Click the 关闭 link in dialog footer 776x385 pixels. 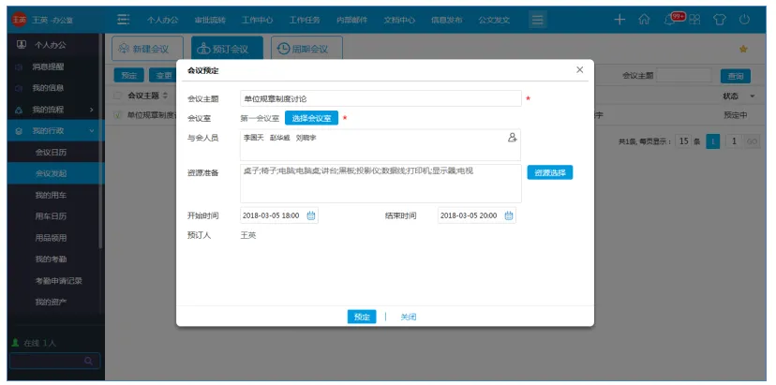coord(408,317)
